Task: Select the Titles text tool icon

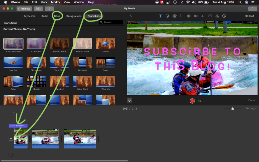Action: point(160,16)
